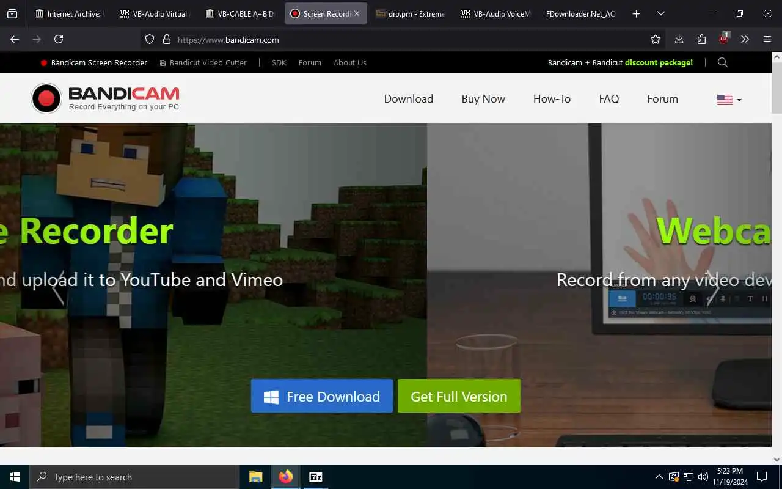The image size is (782, 489).
Task: Switch to the VB-Audio Virtual tab
Action: point(155,13)
